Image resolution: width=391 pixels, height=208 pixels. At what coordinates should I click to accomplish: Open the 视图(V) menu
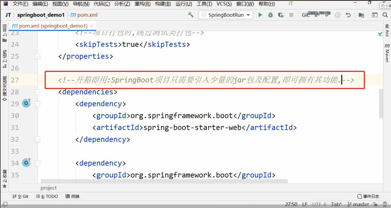click(60, 4)
